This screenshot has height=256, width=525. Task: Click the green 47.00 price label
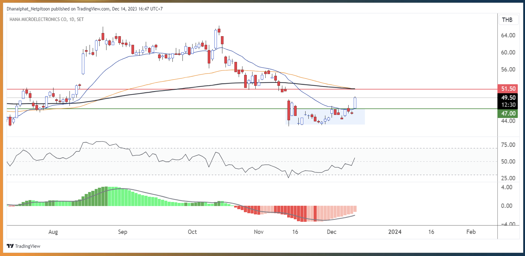508,113
